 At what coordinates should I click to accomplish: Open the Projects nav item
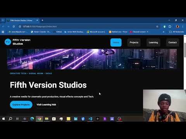pyautogui.click(x=134, y=42)
